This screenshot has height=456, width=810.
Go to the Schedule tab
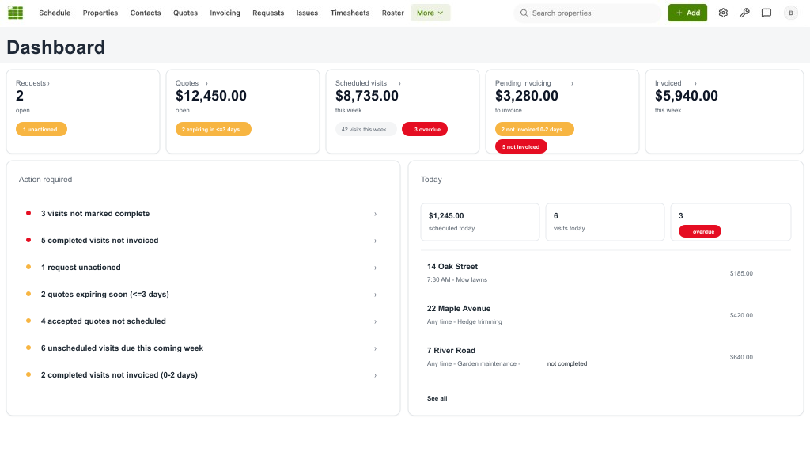pyautogui.click(x=55, y=13)
